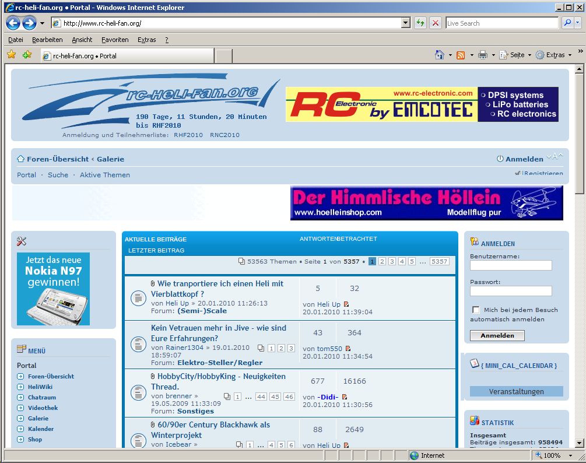Click the Print icon in command bar
The image size is (586, 463).
coord(483,55)
